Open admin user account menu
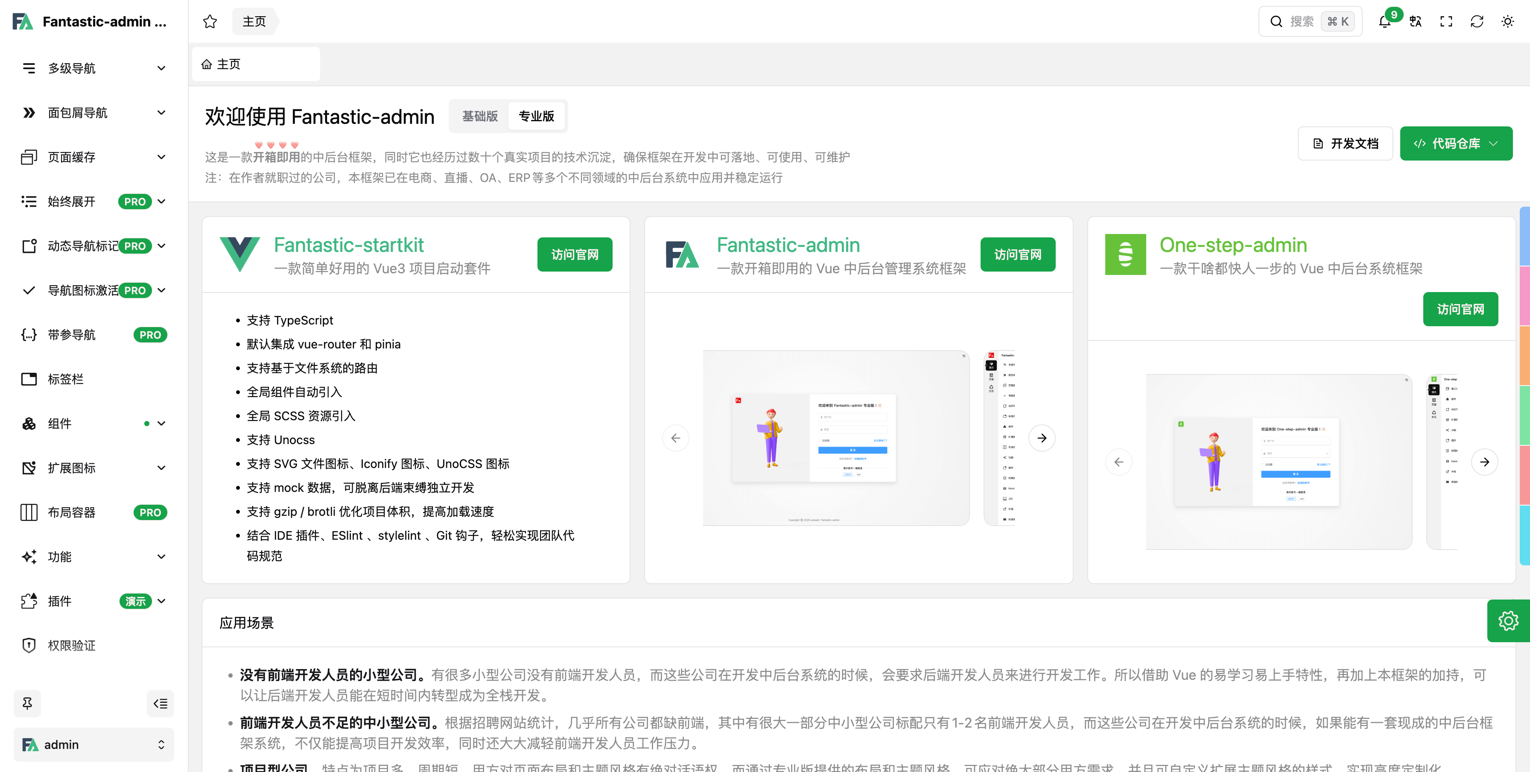 (x=94, y=745)
